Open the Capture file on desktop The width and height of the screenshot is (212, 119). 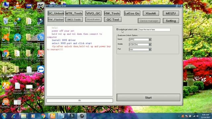[18, 103]
